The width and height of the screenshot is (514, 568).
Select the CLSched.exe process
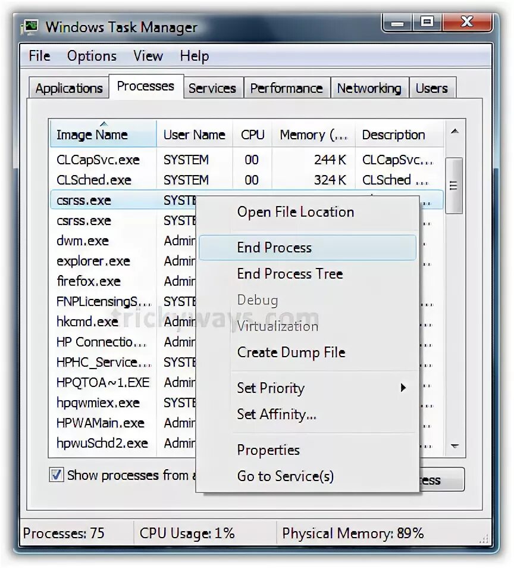[247, 180]
